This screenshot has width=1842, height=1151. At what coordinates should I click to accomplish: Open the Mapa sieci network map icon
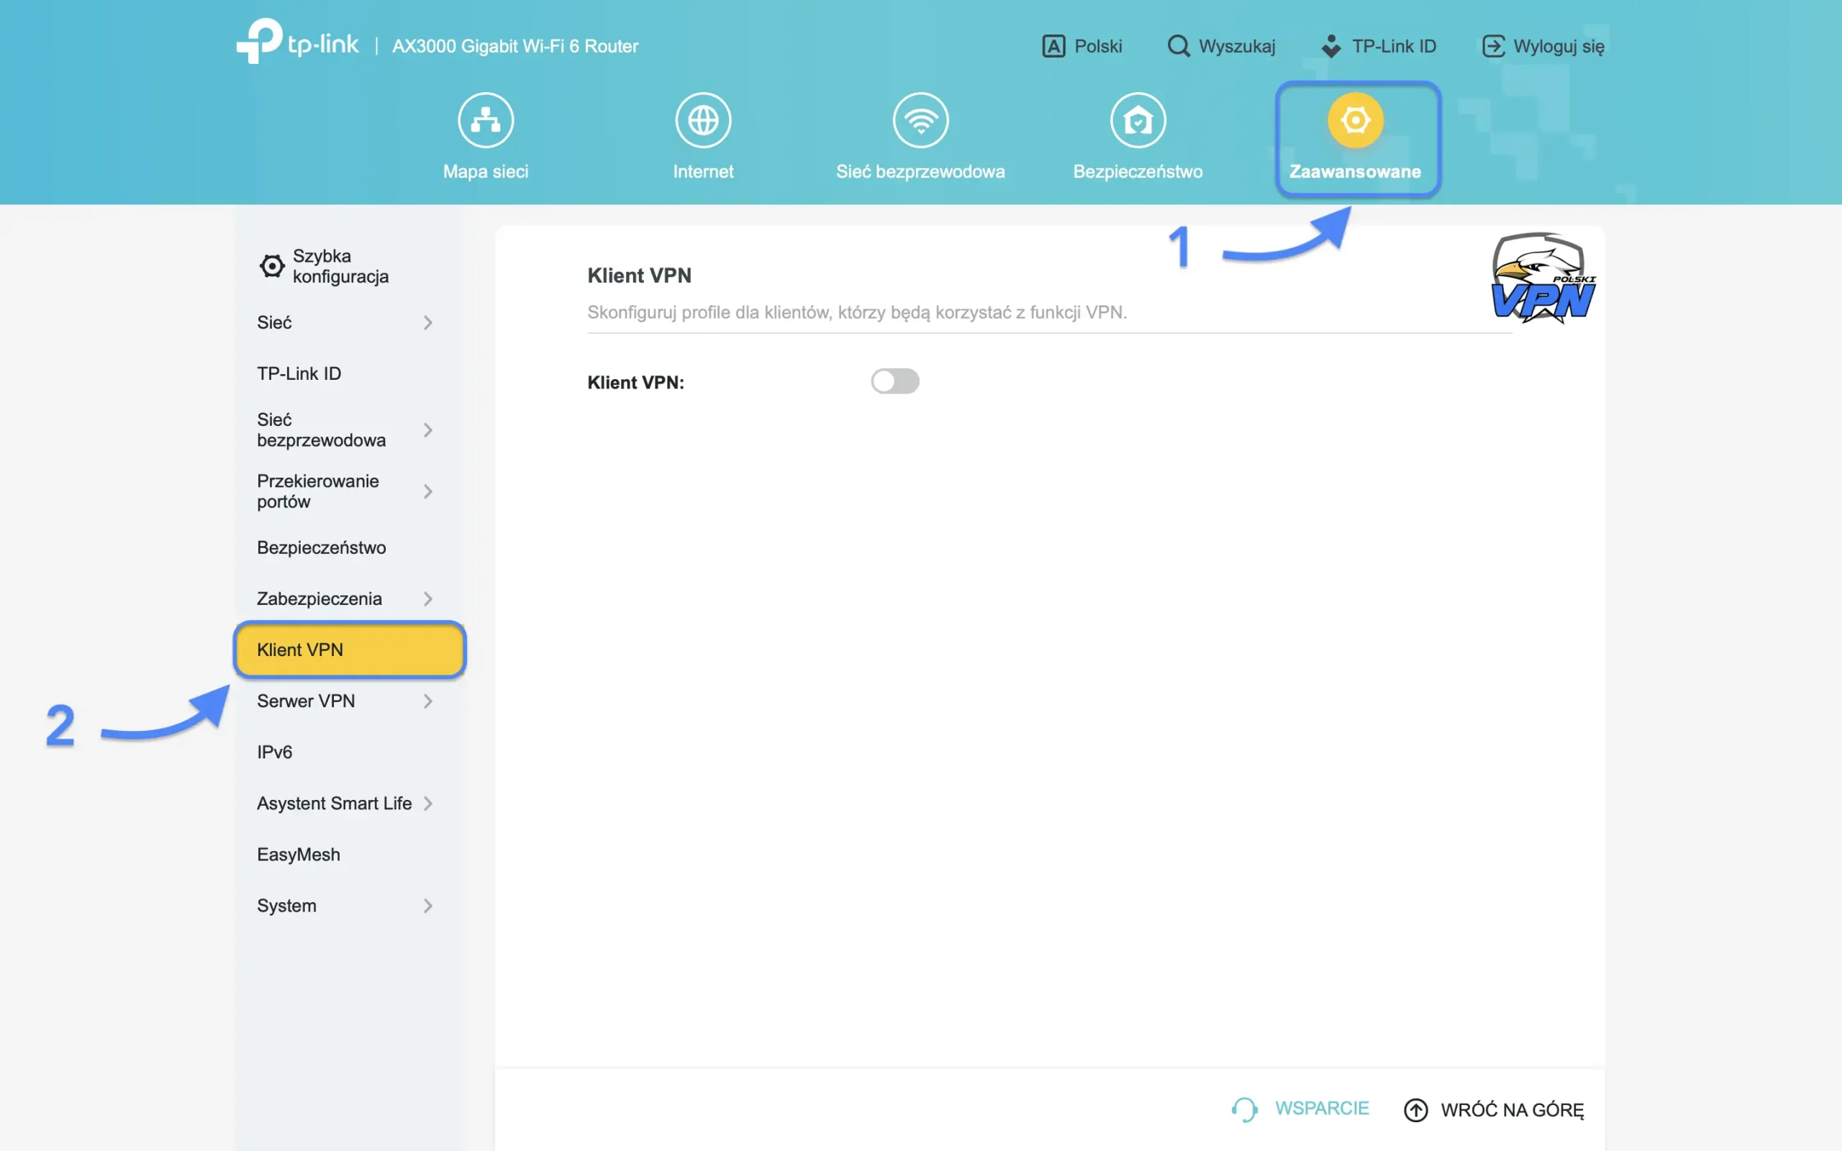point(486,119)
